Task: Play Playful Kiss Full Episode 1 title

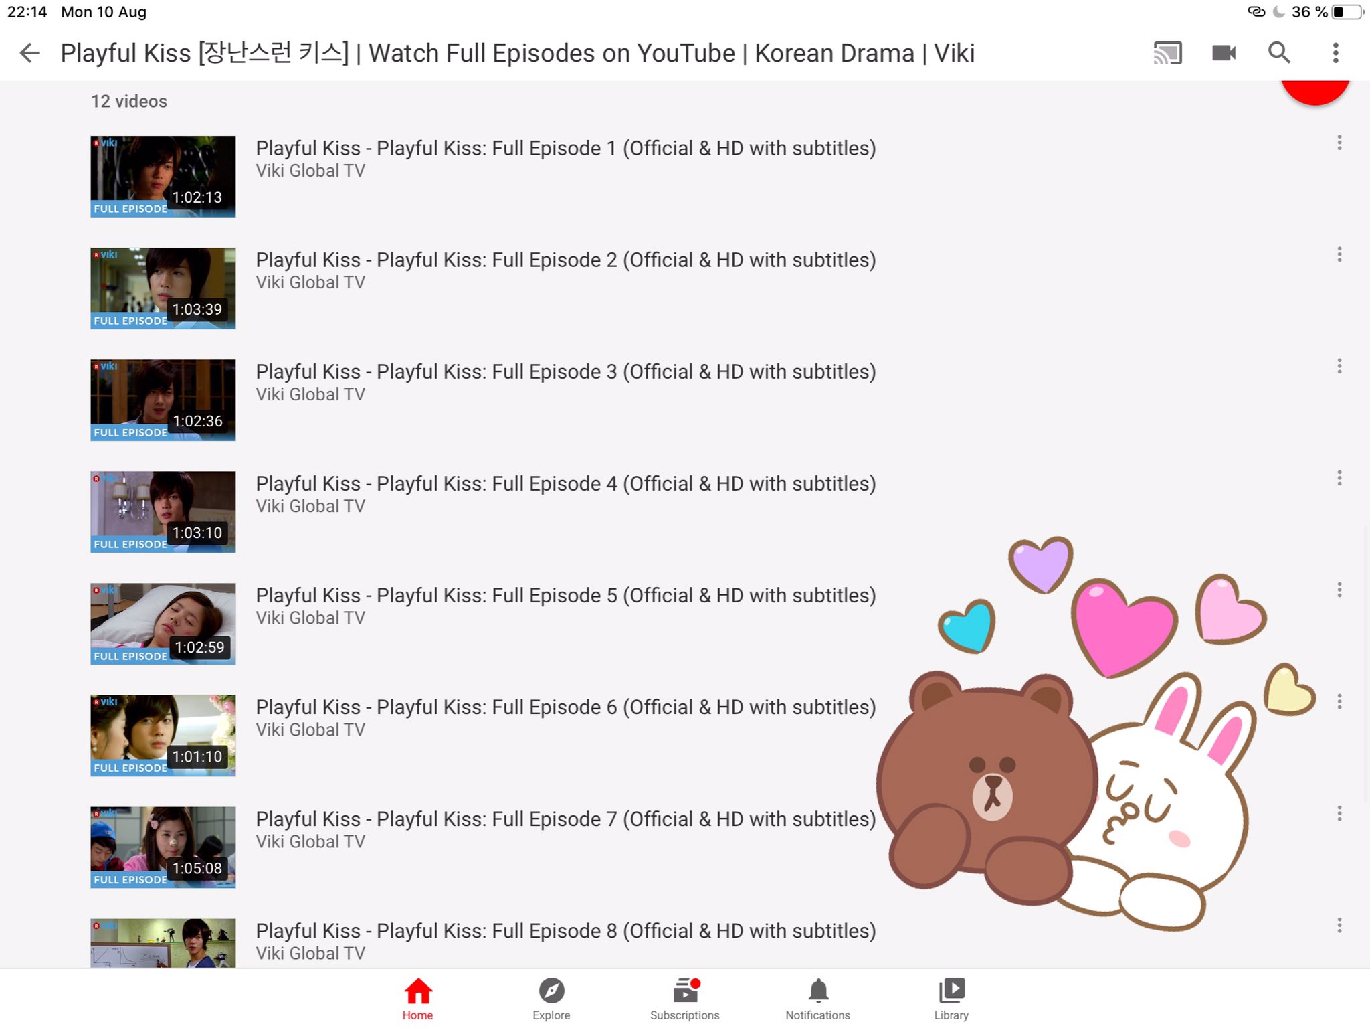Action: point(566,148)
